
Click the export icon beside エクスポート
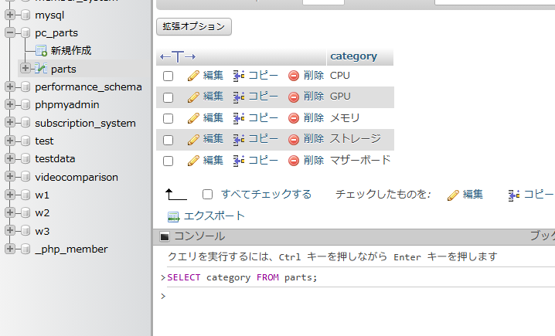point(174,216)
